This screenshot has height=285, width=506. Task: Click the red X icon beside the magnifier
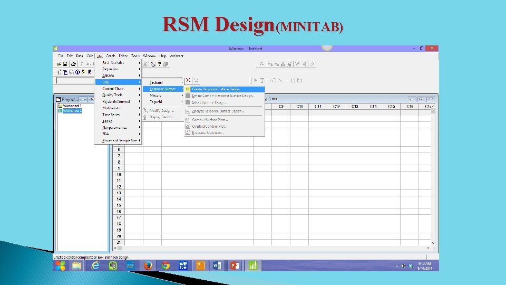tap(188, 80)
